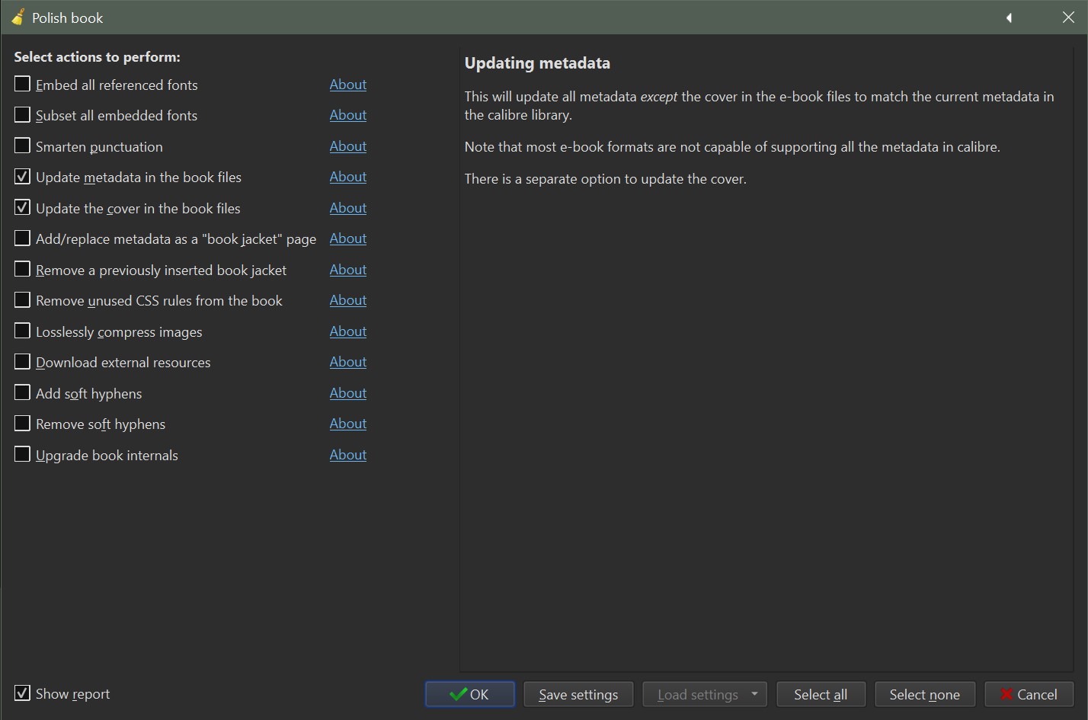1088x720 pixels.
Task: Click the title bar left arrow icon
Action: coord(1009,18)
